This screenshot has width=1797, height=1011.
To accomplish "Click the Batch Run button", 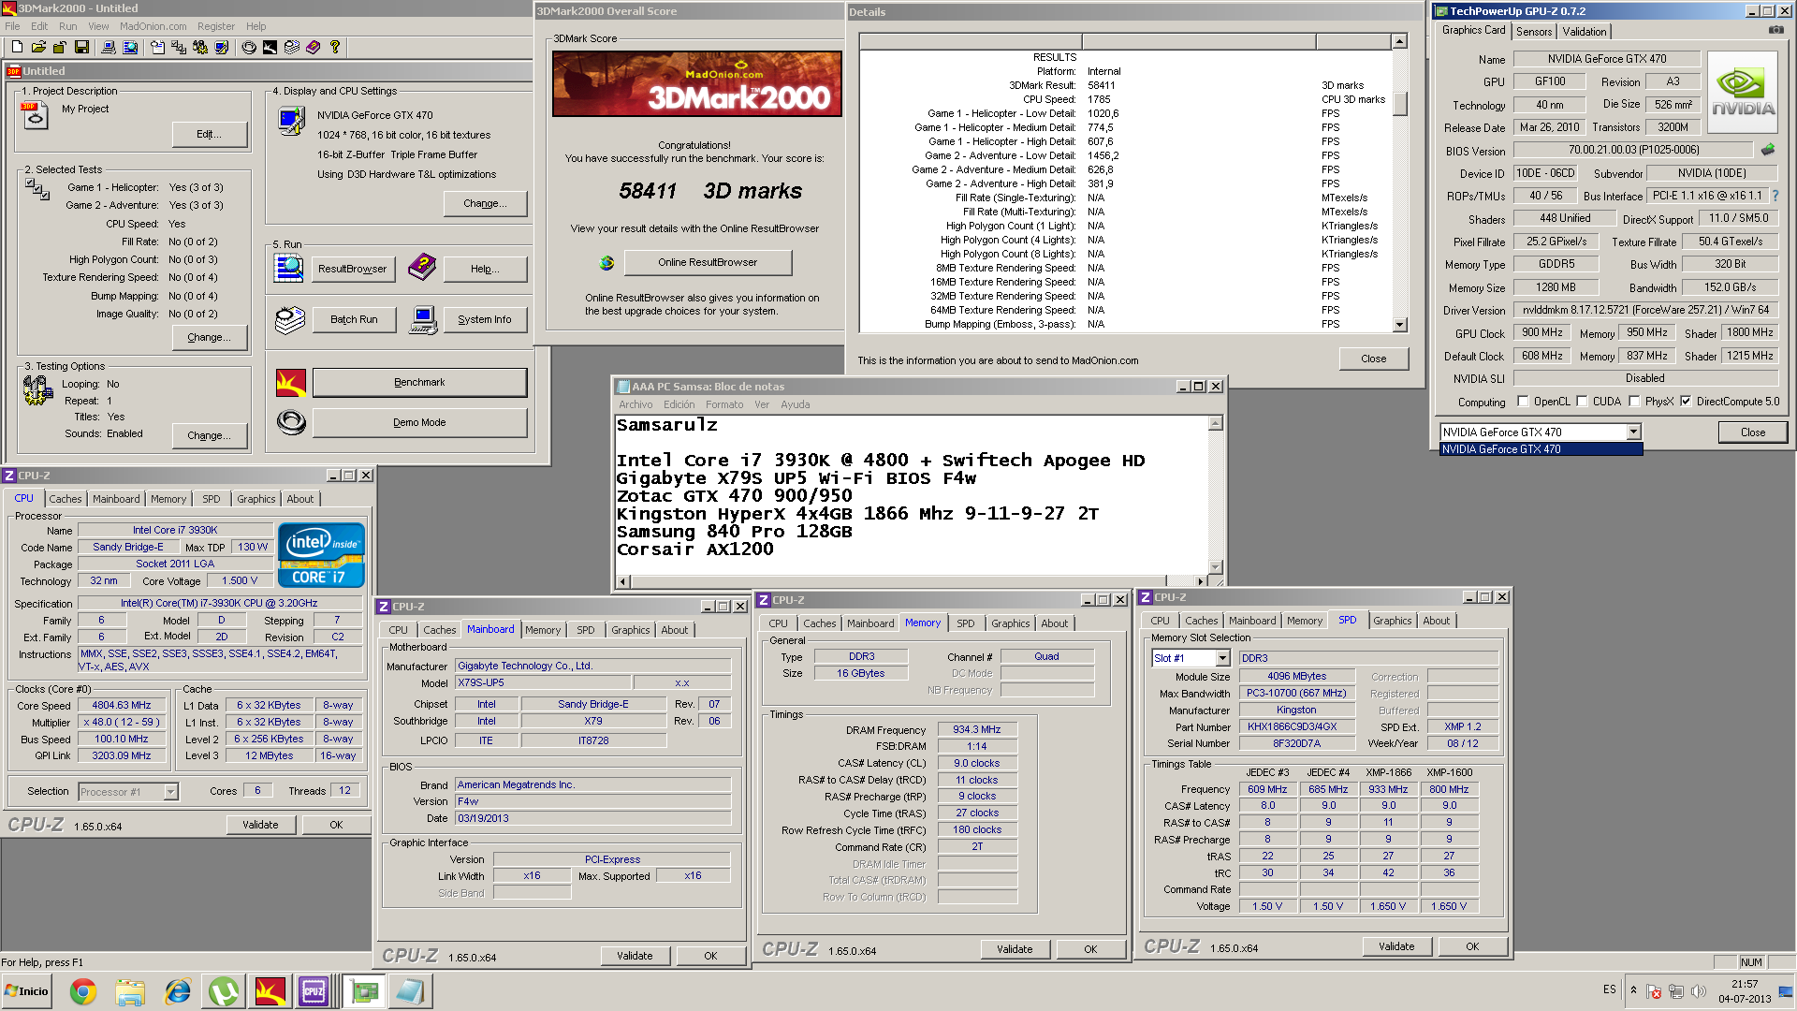I will [x=354, y=319].
